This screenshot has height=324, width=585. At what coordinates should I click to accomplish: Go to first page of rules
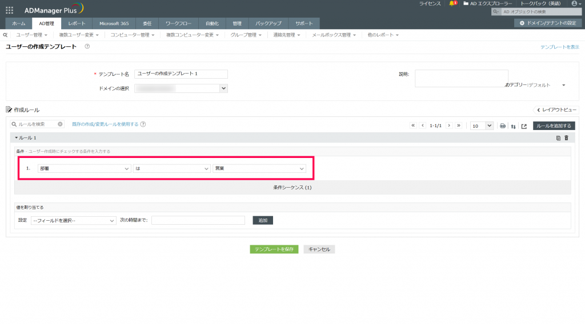click(x=413, y=125)
